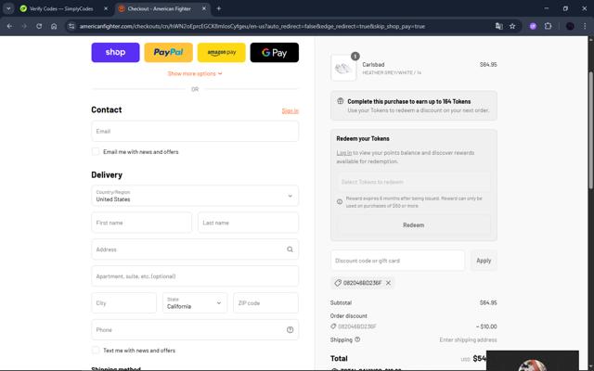
Task: Follow the Sign in link
Action: (291, 110)
